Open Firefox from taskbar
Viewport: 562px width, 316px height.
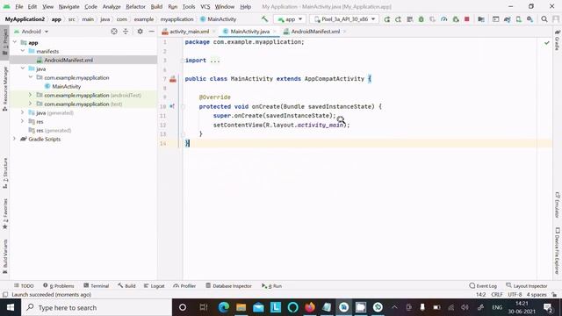[x=310, y=307]
